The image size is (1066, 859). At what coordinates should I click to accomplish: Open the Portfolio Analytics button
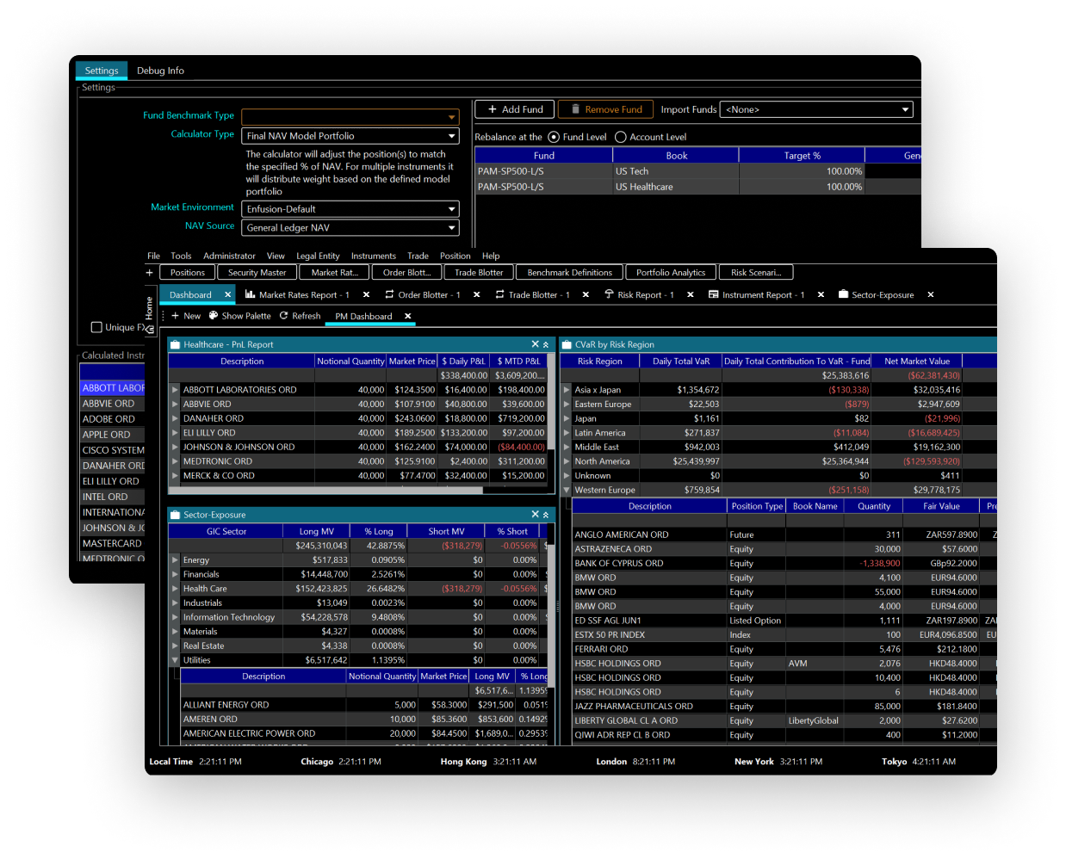point(670,273)
